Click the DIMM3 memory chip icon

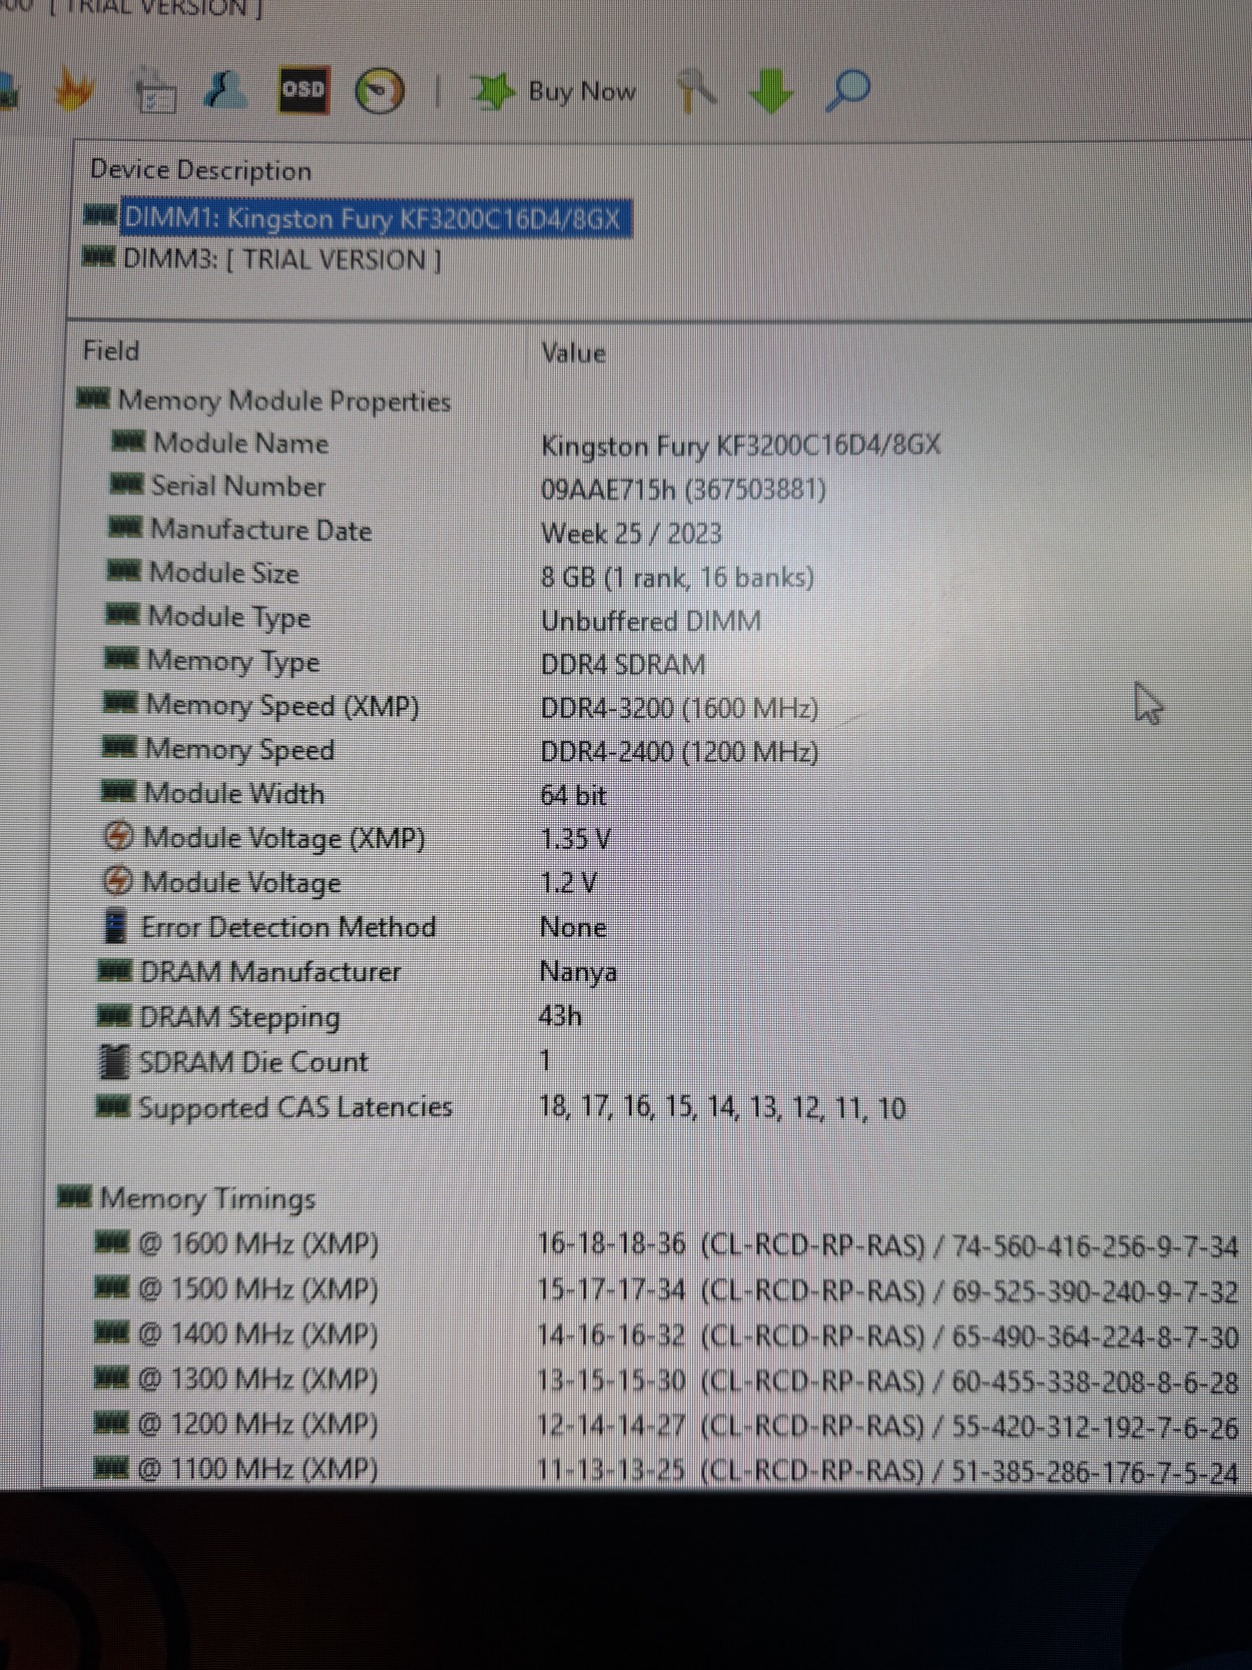pos(98,257)
